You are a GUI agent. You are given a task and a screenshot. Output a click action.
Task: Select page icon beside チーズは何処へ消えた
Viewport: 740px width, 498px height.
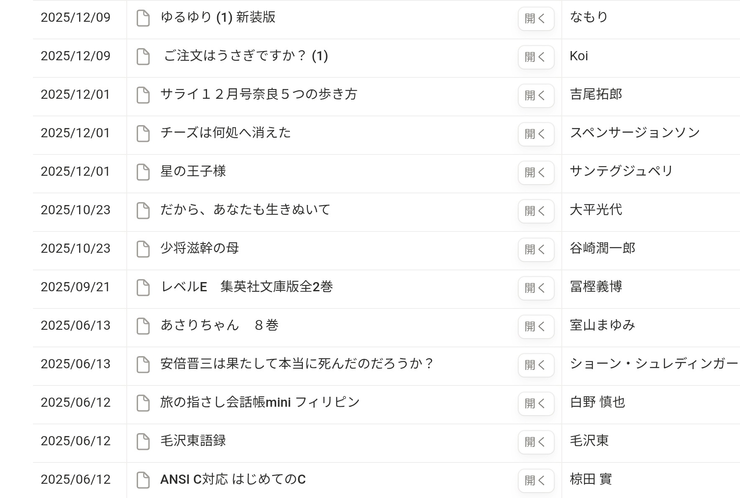point(143,134)
